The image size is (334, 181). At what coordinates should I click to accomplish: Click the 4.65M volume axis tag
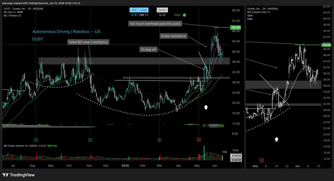[x=236, y=156]
